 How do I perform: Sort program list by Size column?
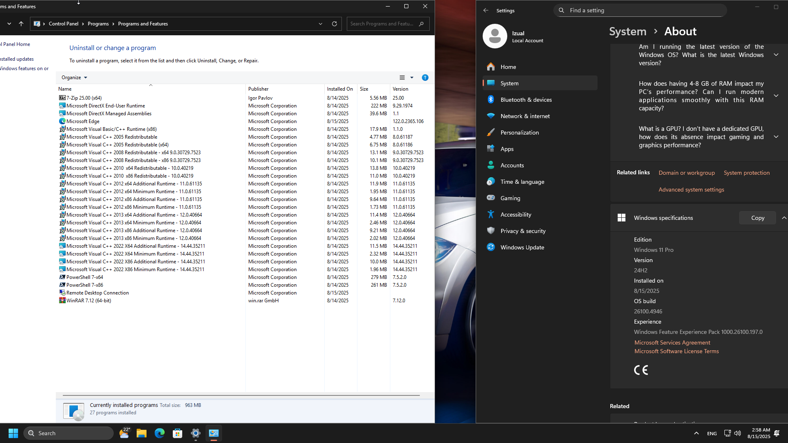[x=373, y=89]
